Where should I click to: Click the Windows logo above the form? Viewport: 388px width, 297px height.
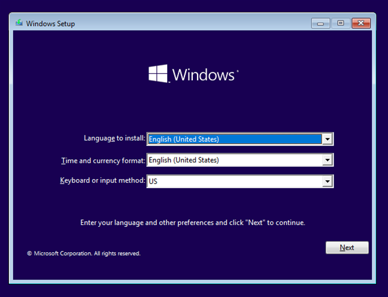tap(158, 74)
